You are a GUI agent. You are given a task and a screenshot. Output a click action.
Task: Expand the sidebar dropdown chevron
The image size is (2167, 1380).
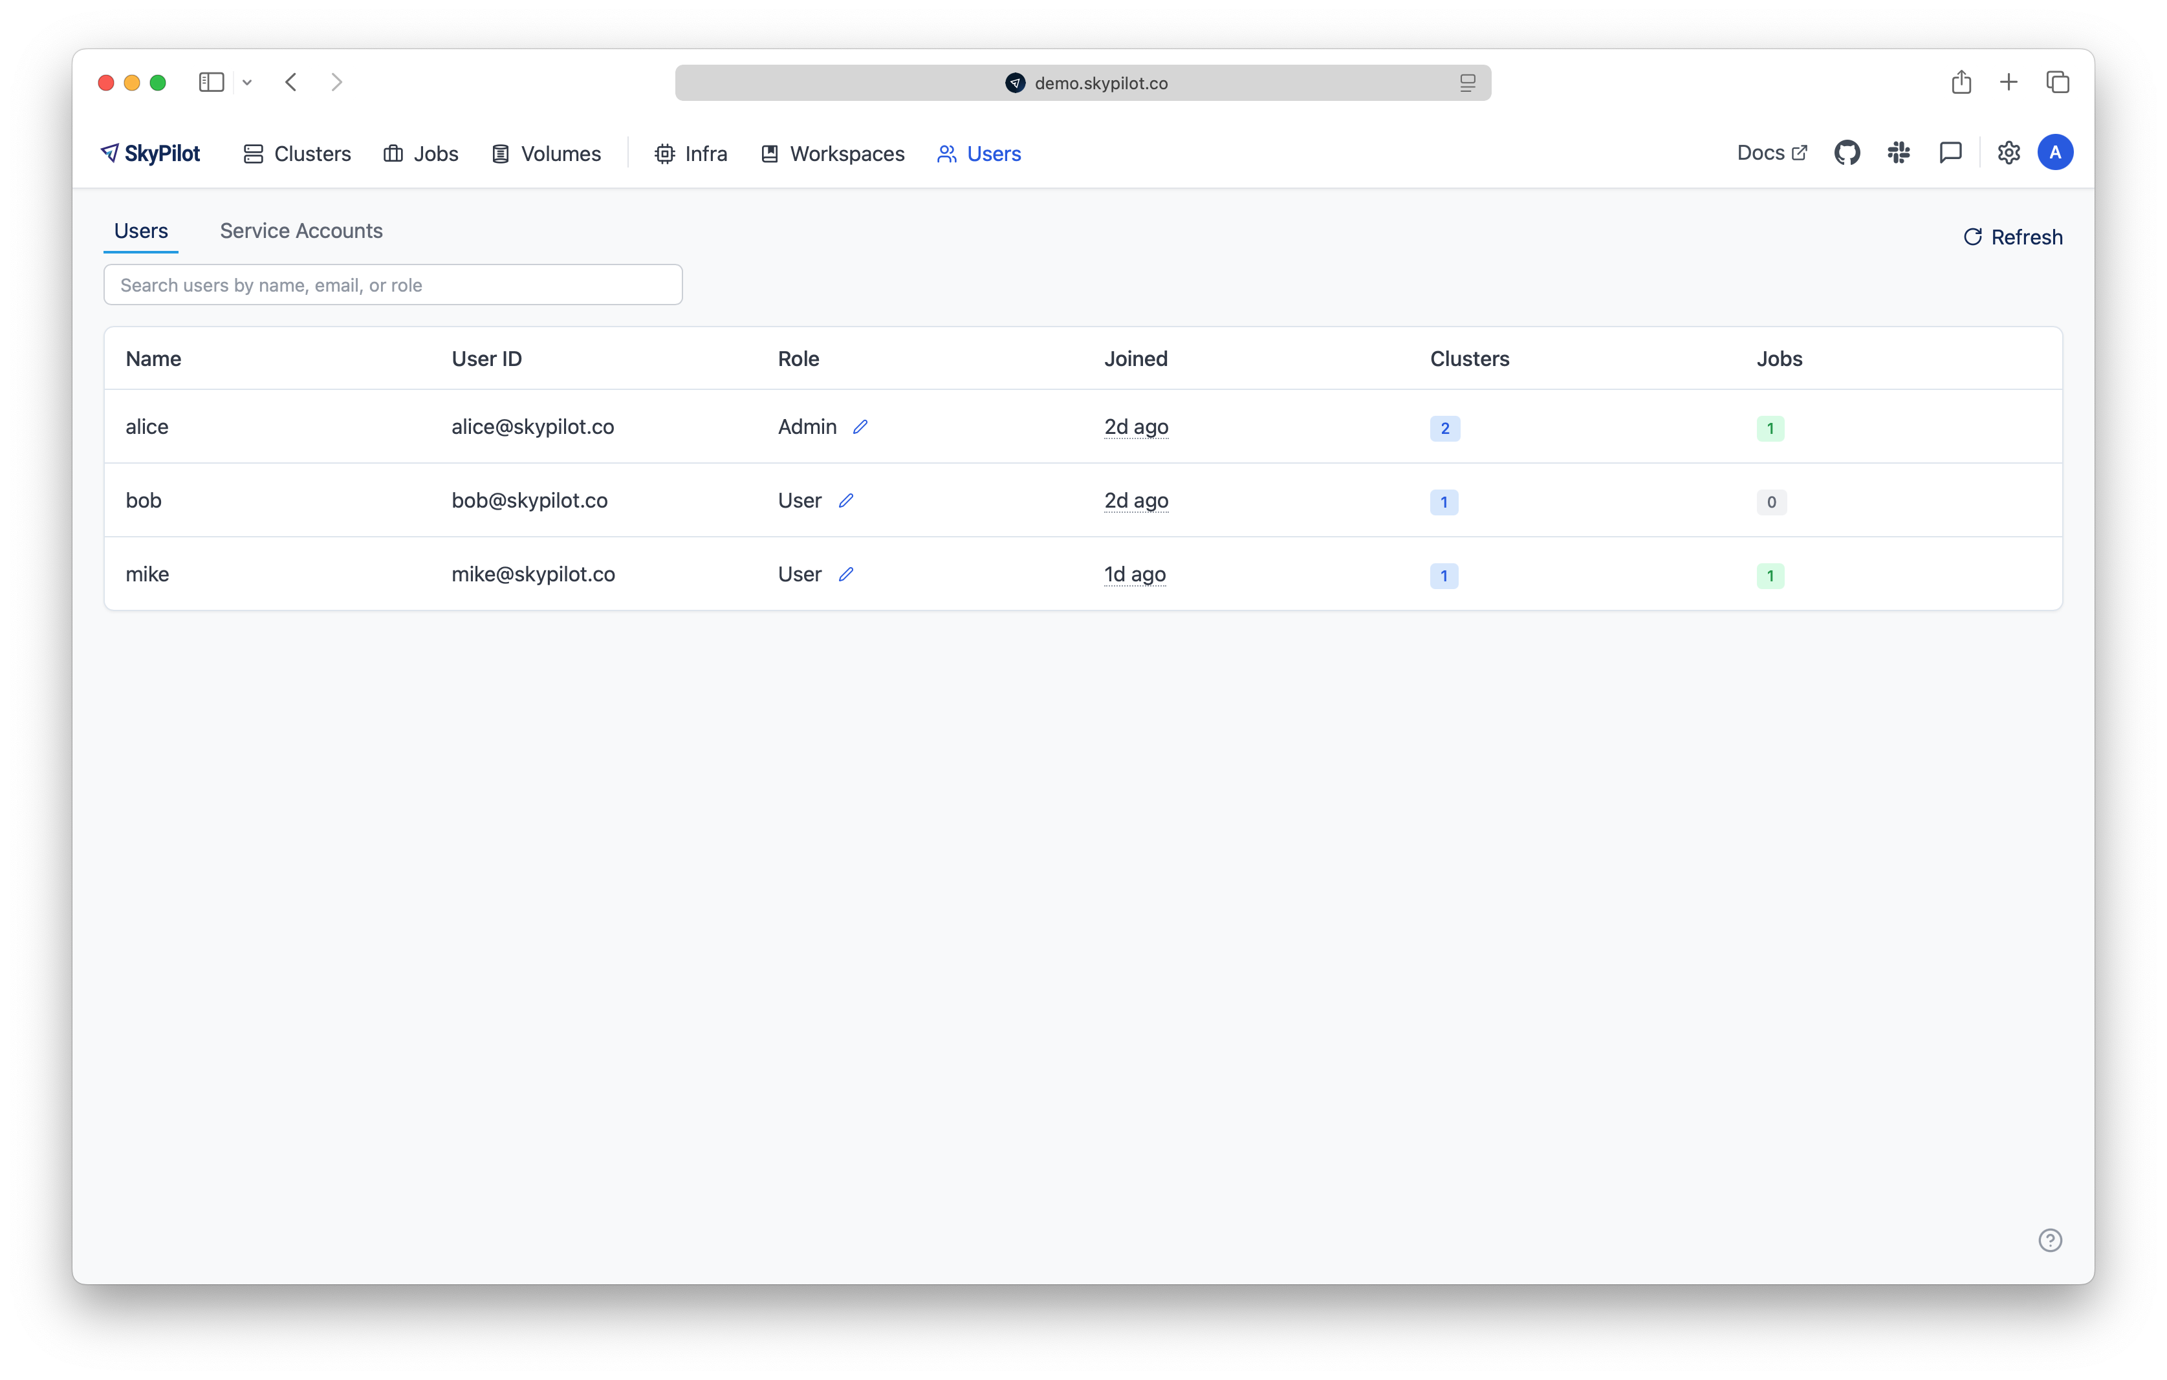[248, 83]
